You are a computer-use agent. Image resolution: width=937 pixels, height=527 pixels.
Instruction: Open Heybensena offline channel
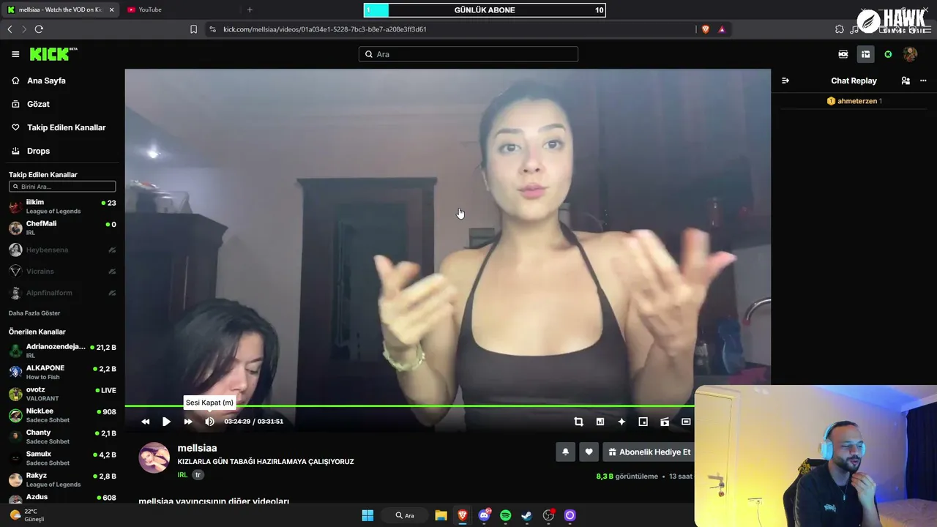(62, 250)
